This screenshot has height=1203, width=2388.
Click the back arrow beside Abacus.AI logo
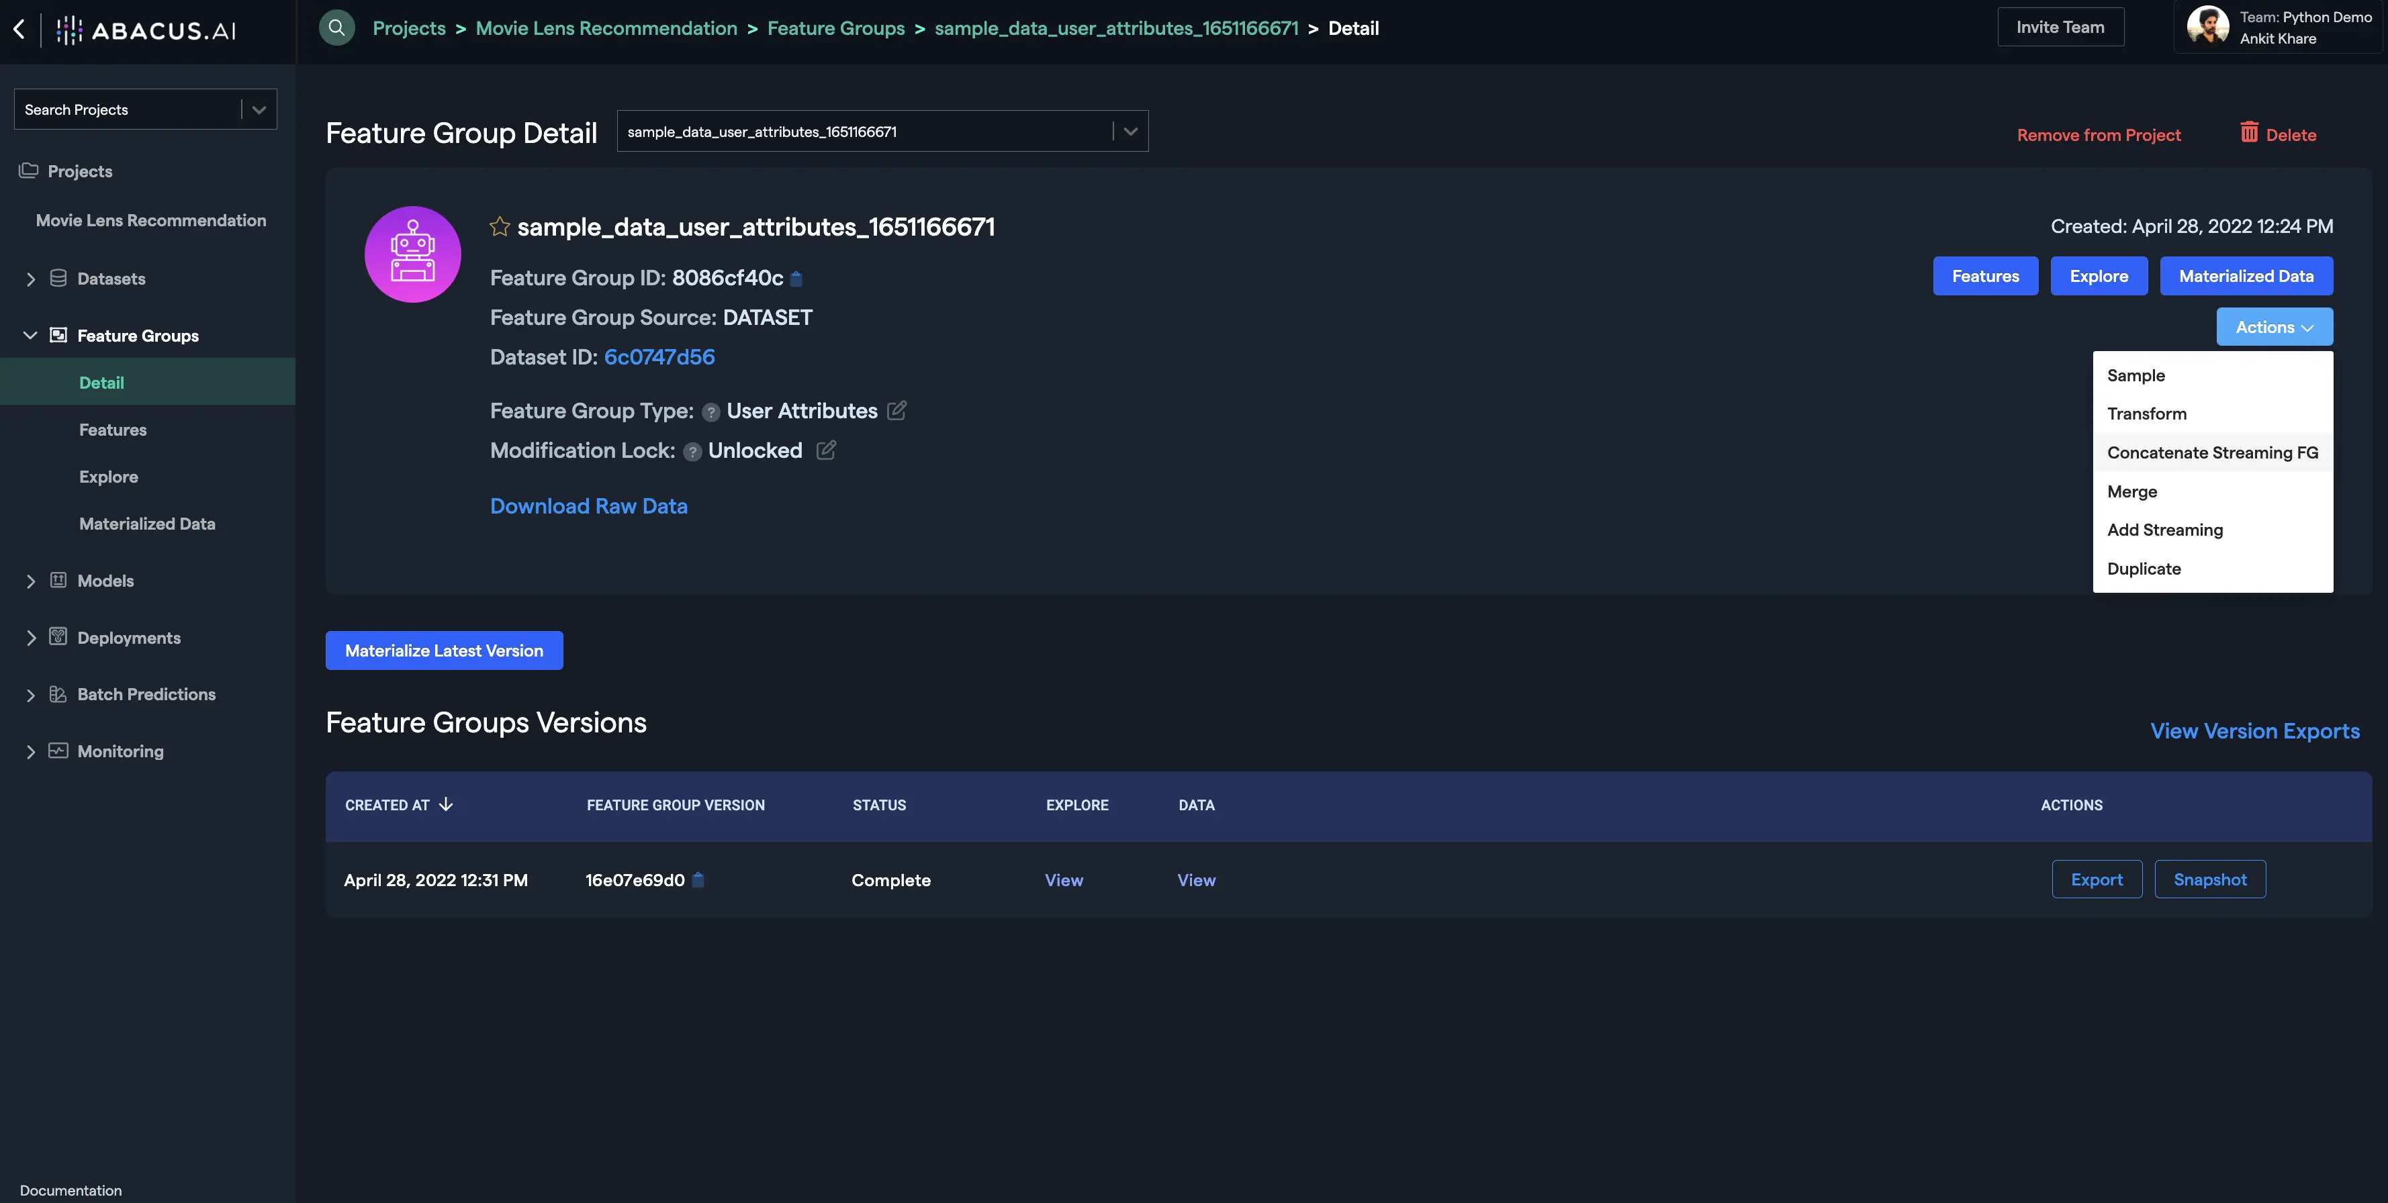(x=19, y=29)
